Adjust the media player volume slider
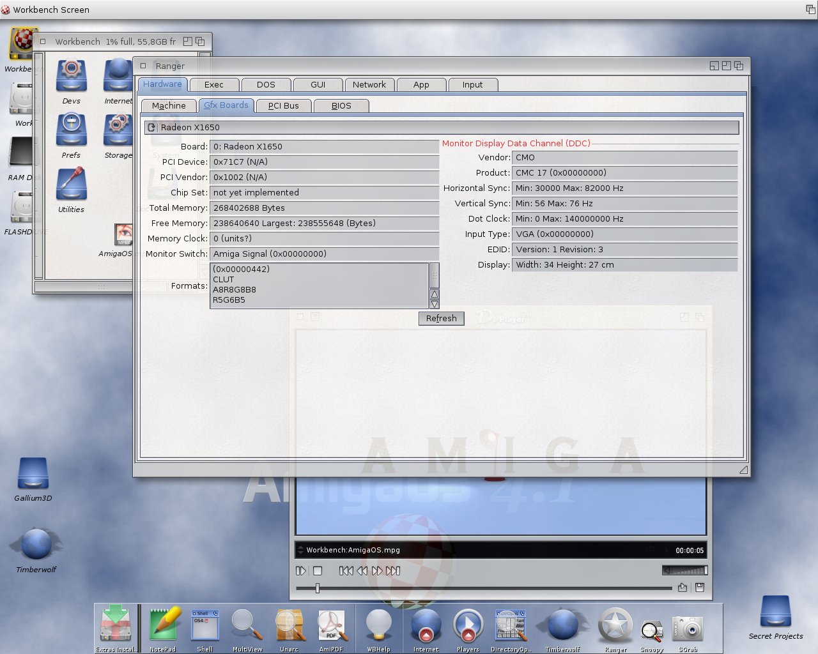The width and height of the screenshot is (818, 654). 685,570
